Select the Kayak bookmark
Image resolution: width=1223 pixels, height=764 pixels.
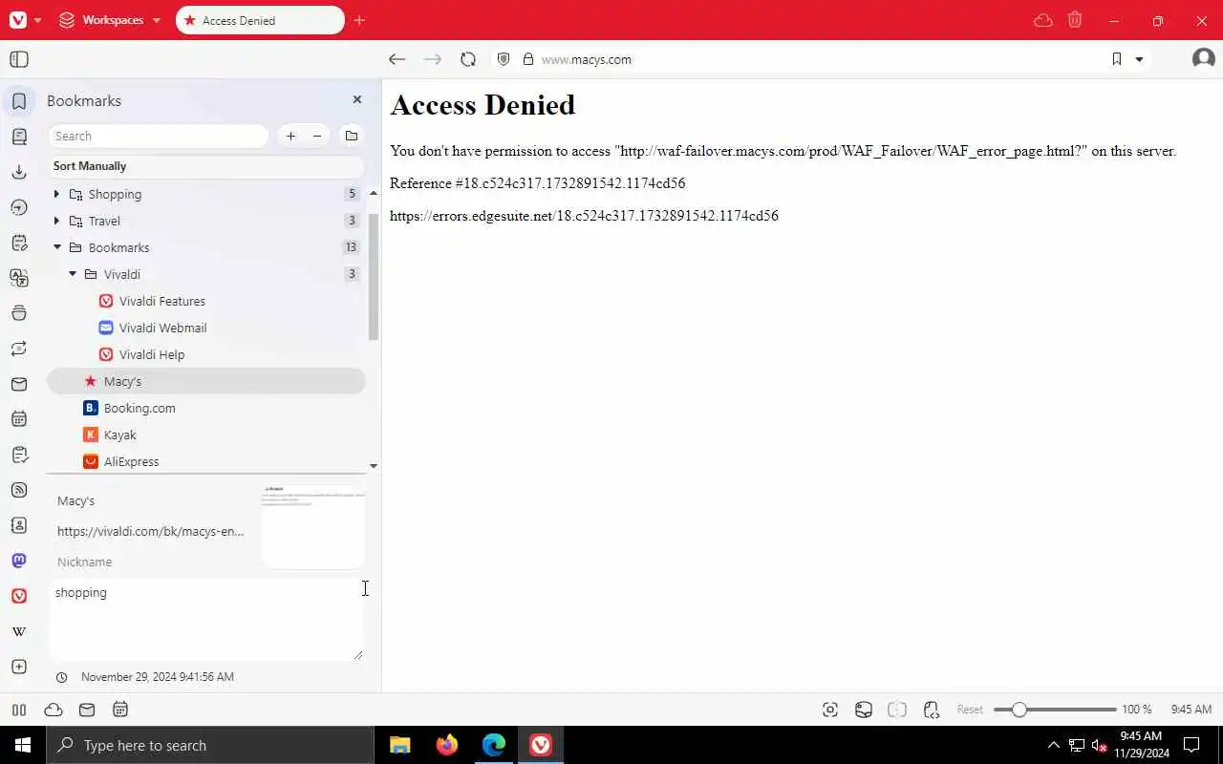click(x=206, y=435)
